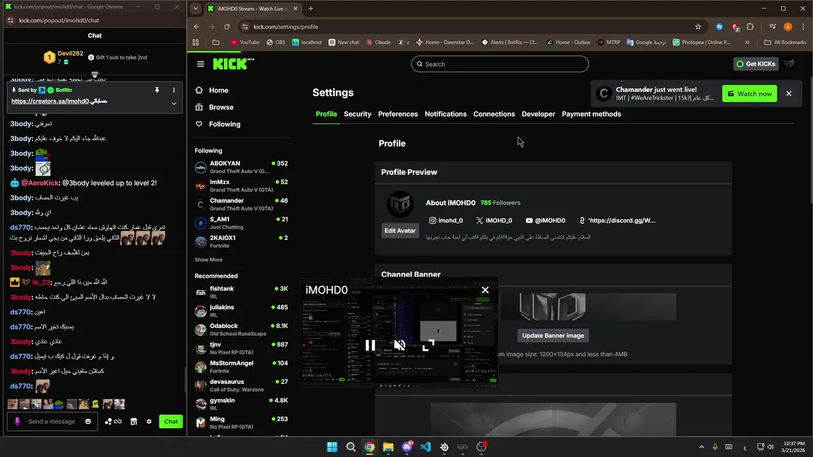Screen dimensions: 813x457
Task: Unmute the iMOHD0 mini player
Action: click(400, 345)
